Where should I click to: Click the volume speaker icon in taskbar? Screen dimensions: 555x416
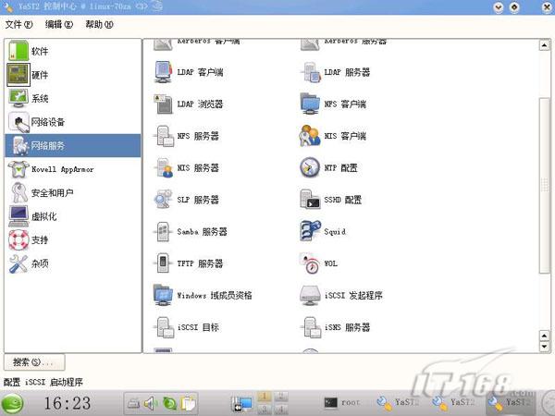150,404
